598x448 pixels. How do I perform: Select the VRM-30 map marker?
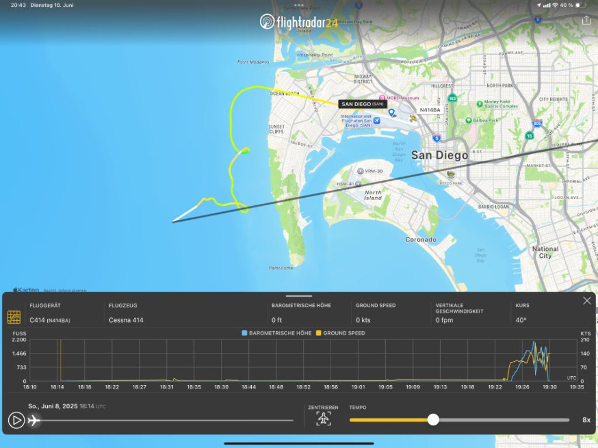360,171
